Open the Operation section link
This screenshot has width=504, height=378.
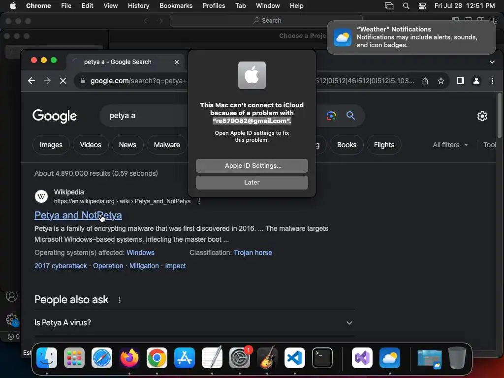(x=108, y=266)
